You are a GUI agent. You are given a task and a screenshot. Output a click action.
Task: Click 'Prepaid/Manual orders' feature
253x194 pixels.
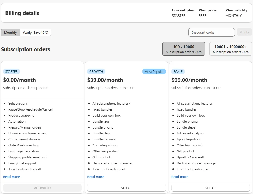(x=25, y=127)
